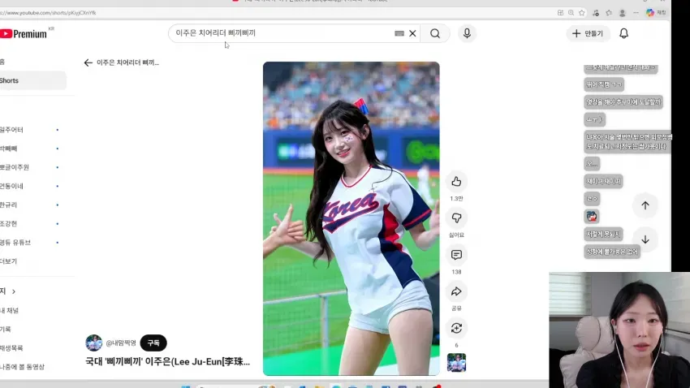Click the sound source thumbnail below remix

click(x=456, y=363)
